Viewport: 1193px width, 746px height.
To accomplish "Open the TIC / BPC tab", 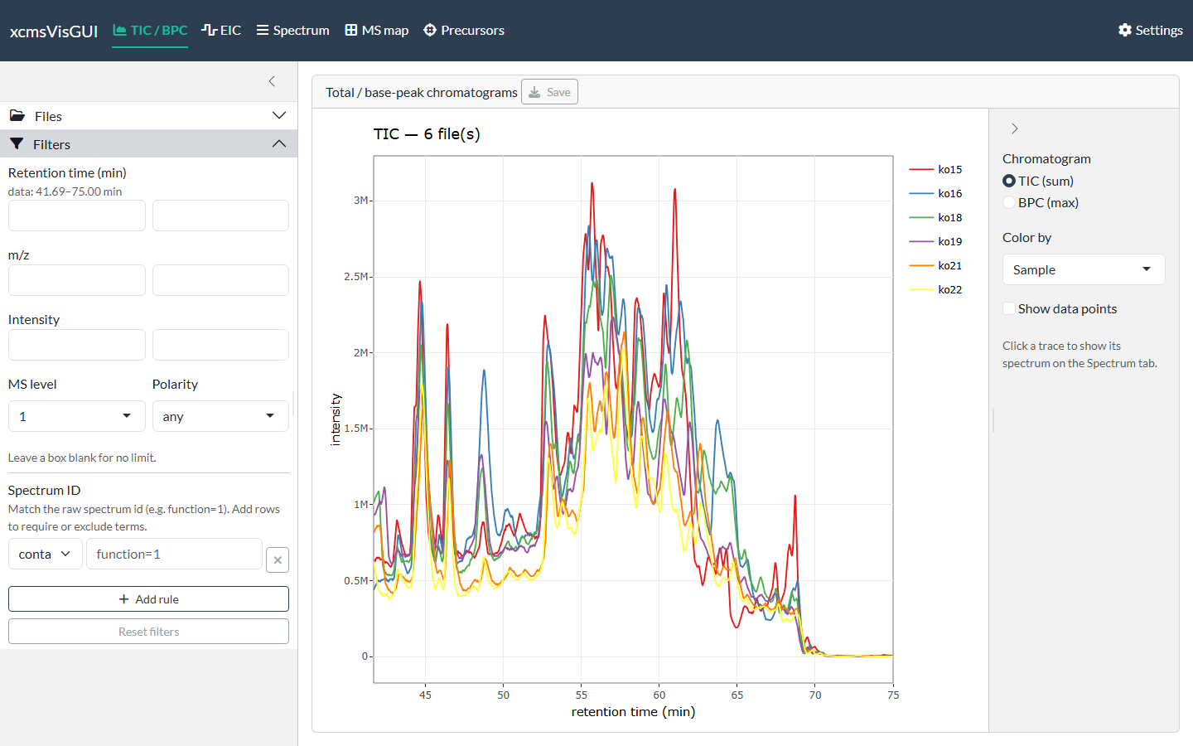I will (x=150, y=30).
